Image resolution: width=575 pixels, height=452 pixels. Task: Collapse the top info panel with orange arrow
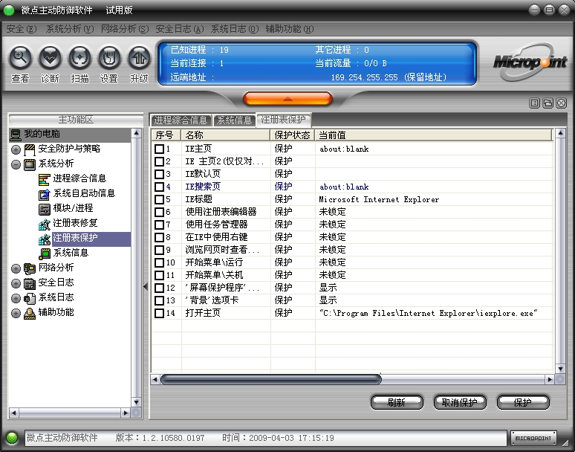click(287, 99)
